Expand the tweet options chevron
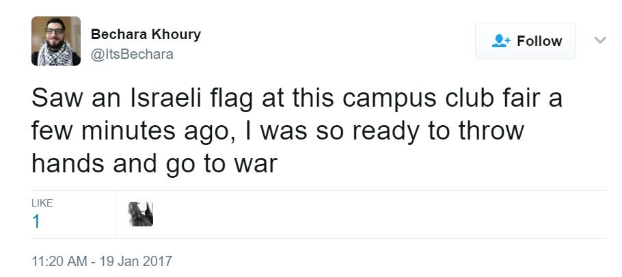The image size is (622, 277). (x=600, y=40)
